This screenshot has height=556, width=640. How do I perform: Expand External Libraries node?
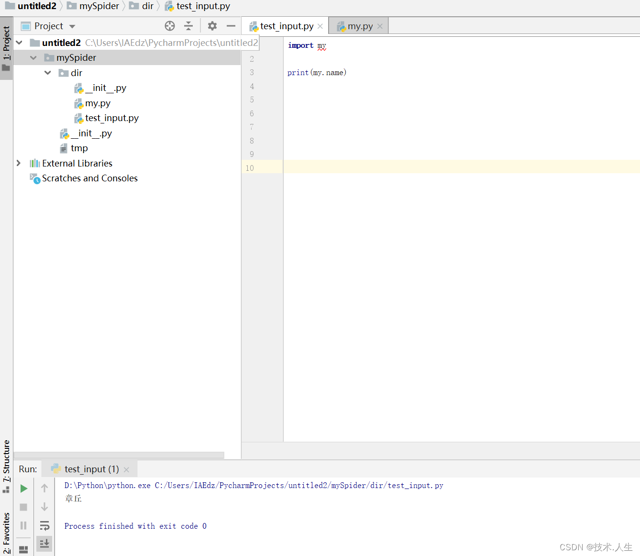pos(19,163)
